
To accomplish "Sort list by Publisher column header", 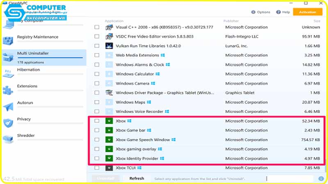I will [x=231, y=21].
